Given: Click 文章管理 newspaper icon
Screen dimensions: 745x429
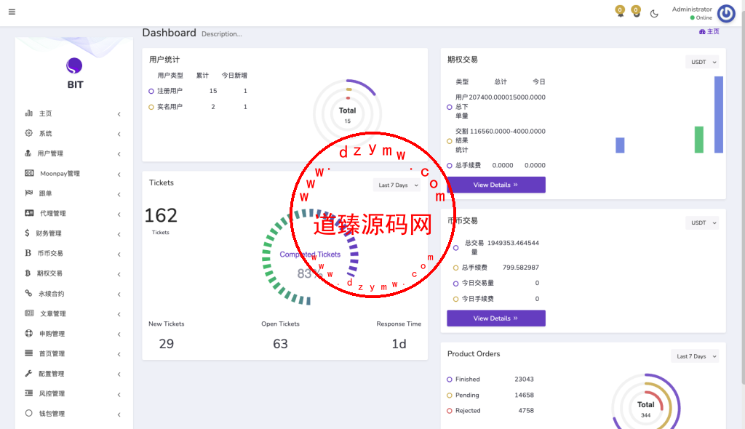Looking at the screenshot, I should coord(29,313).
